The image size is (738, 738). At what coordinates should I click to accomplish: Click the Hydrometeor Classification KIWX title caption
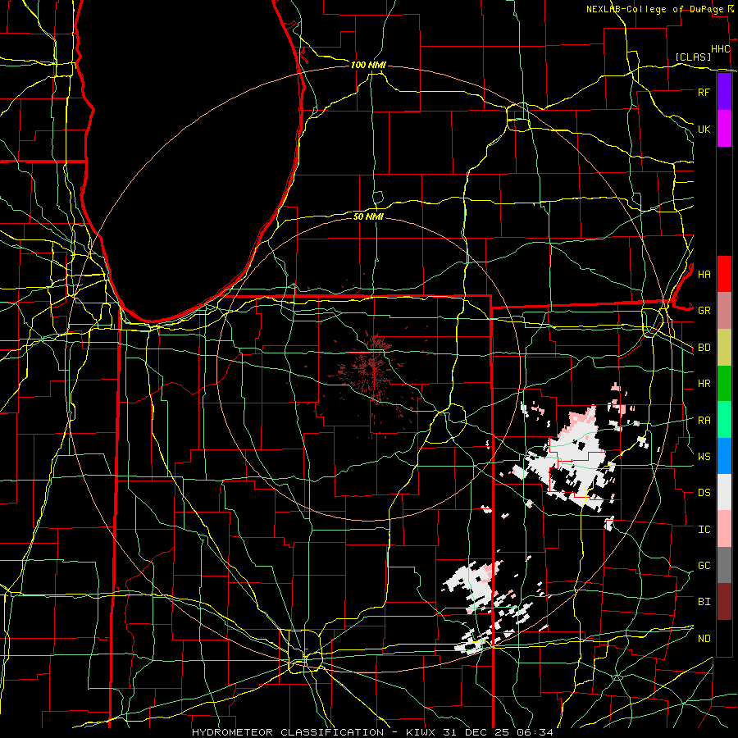(372, 732)
